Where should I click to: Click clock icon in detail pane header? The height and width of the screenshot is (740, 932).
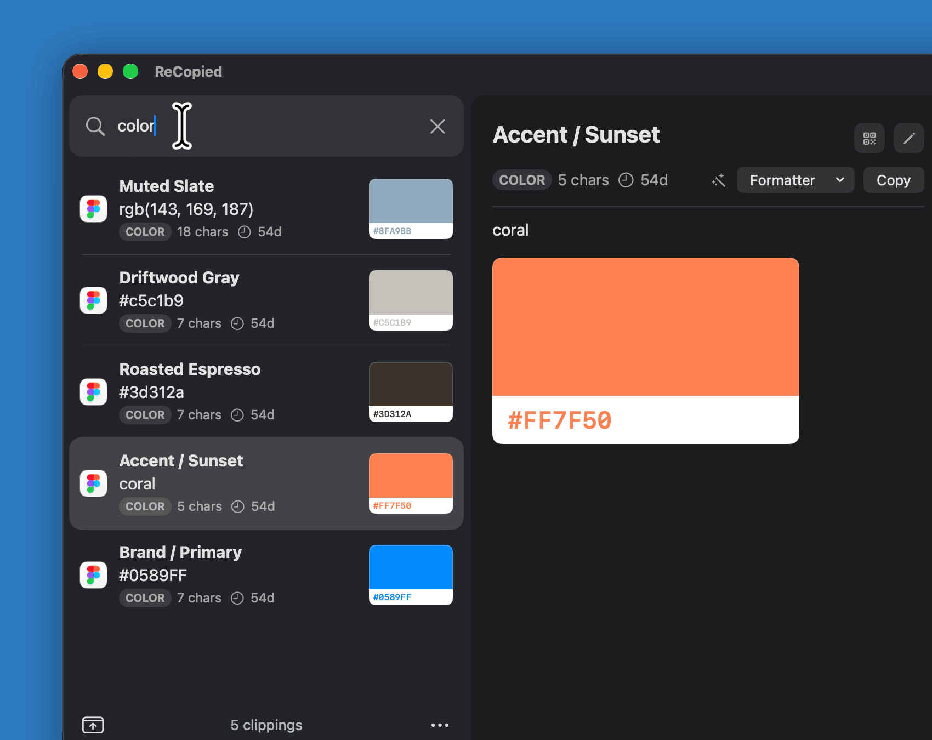626,180
